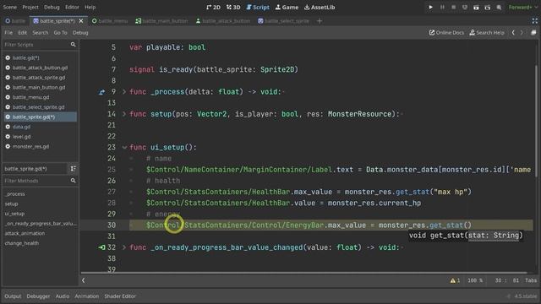The image size is (541, 304).
Task: Open battle_attack_button.gd script
Action: tap(40, 68)
